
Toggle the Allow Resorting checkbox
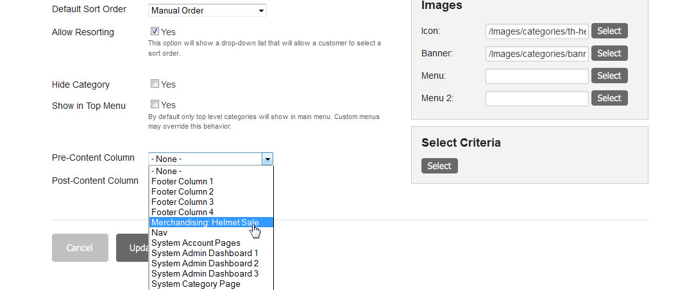point(155,31)
